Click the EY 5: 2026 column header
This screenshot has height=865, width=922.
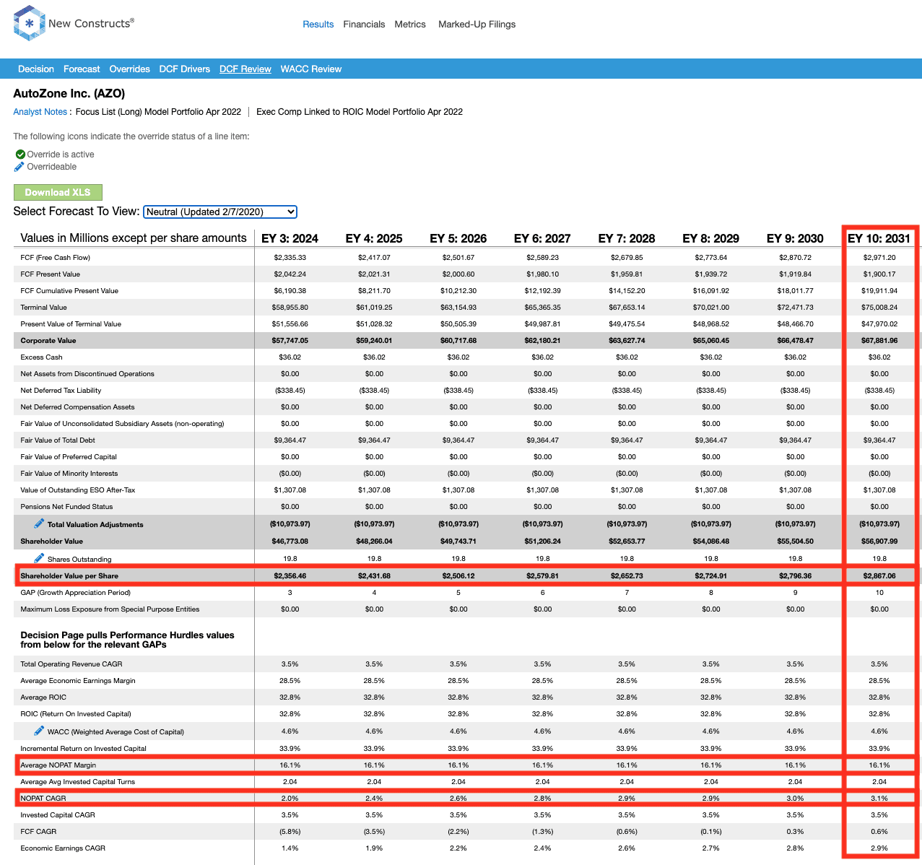[x=458, y=238]
